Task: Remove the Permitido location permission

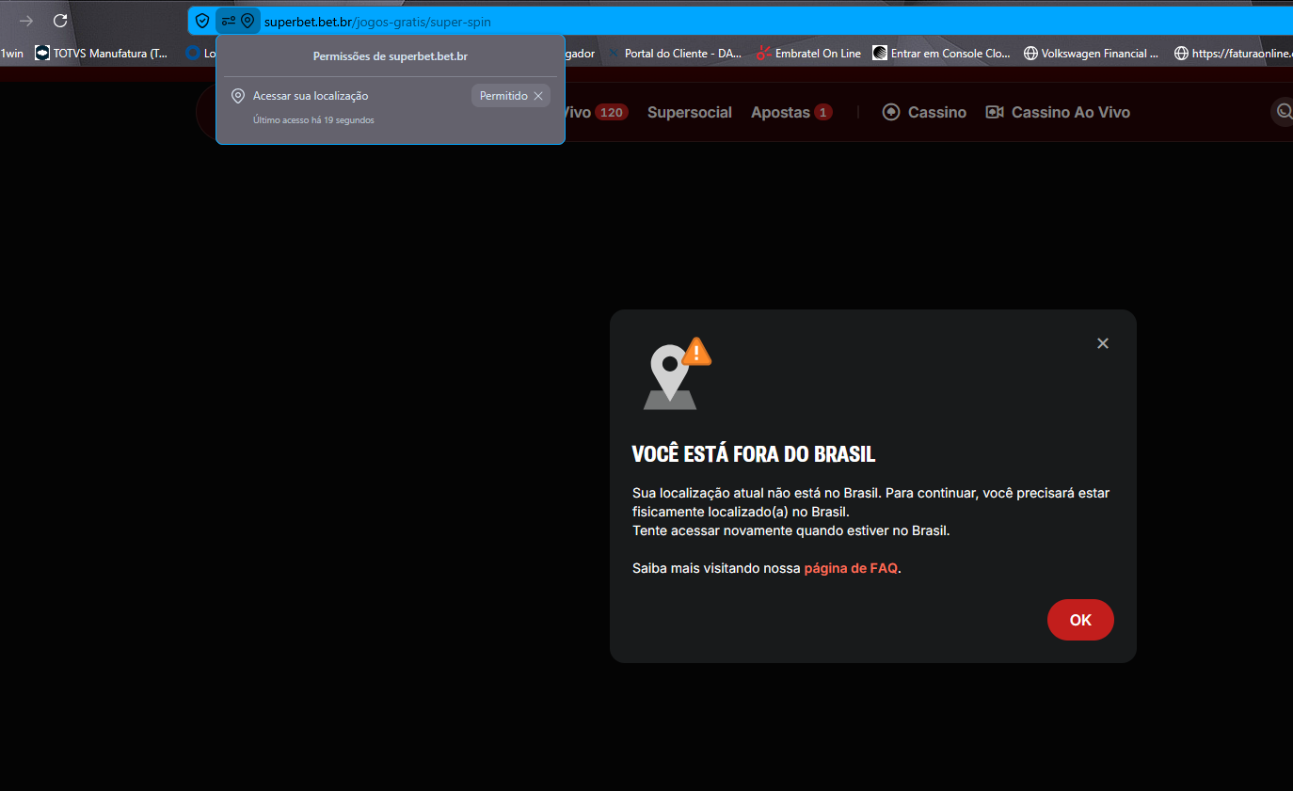Action: [538, 96]
